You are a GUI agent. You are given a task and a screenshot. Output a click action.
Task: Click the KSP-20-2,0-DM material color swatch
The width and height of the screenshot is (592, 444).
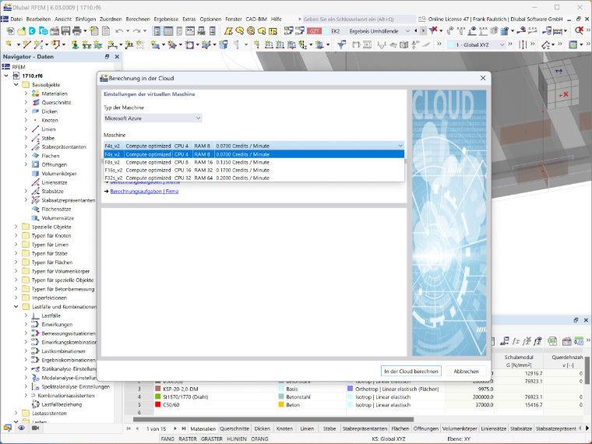(158, 389)
